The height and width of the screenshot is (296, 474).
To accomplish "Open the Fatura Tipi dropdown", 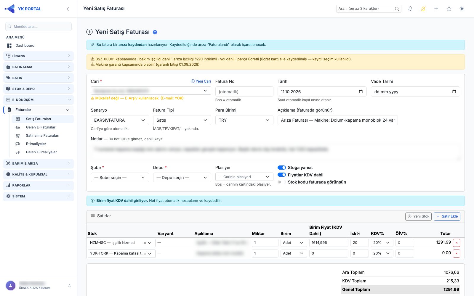I will (182, 120).
